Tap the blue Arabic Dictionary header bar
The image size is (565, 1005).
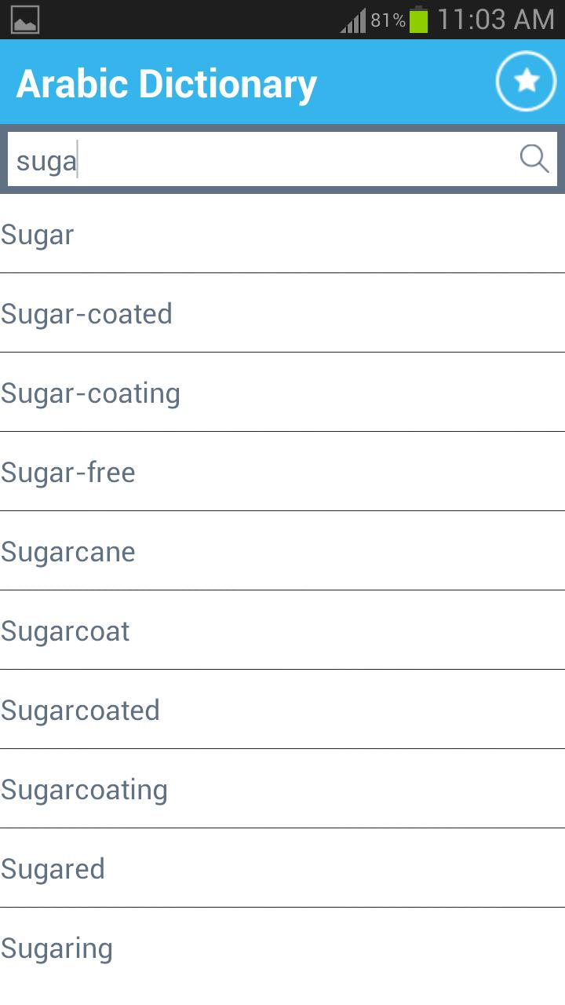tap(282, 82)
